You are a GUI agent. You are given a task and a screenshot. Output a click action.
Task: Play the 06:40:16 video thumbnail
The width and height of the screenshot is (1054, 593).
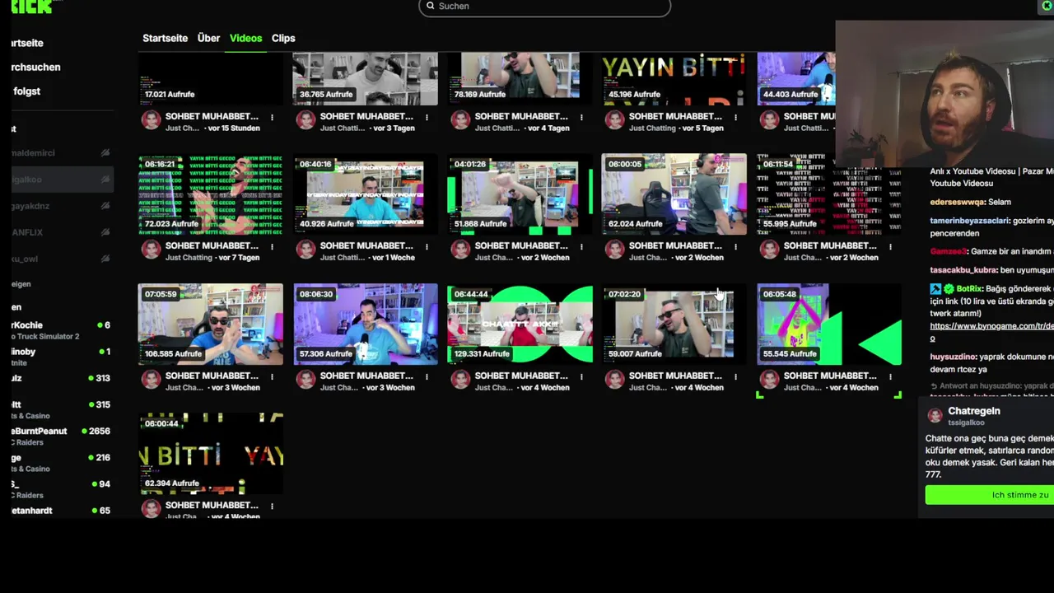click(366, 194)
